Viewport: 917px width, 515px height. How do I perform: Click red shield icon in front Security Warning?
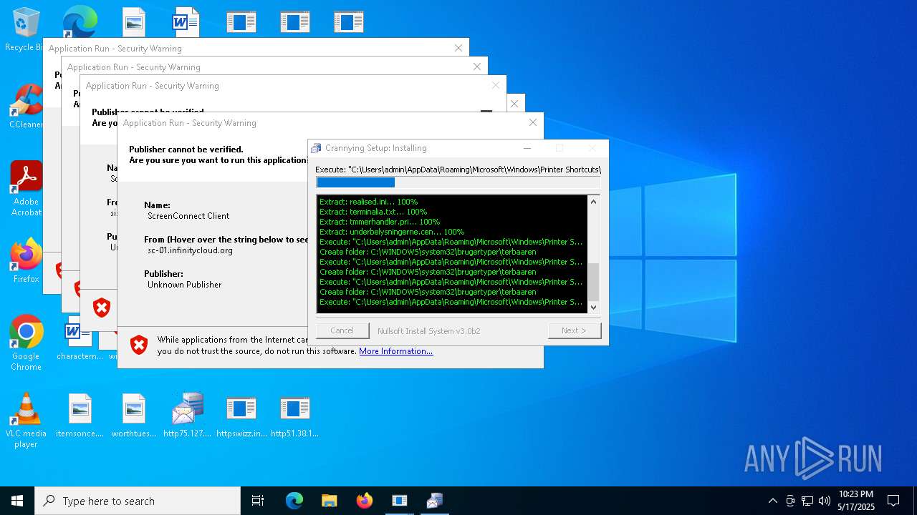pyautogui.click(x=139, y=345)
